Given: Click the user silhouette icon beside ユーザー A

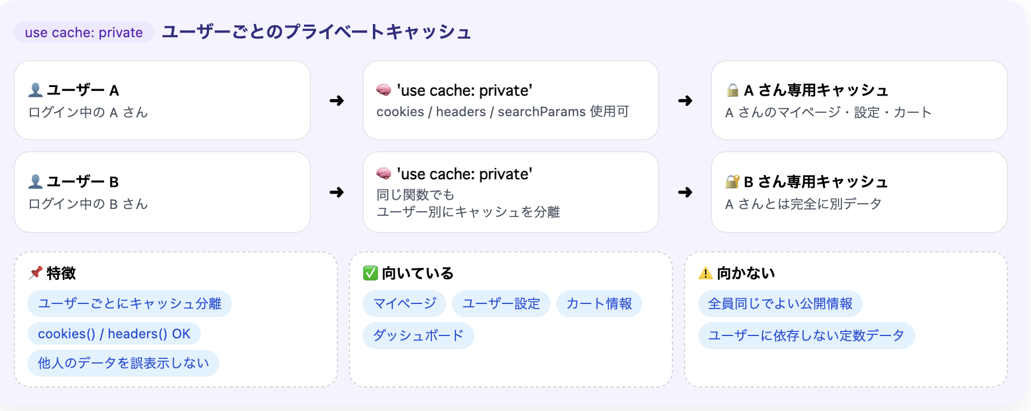Looking at the screenshot, I should pyautogui.click(x=36, y=90).
